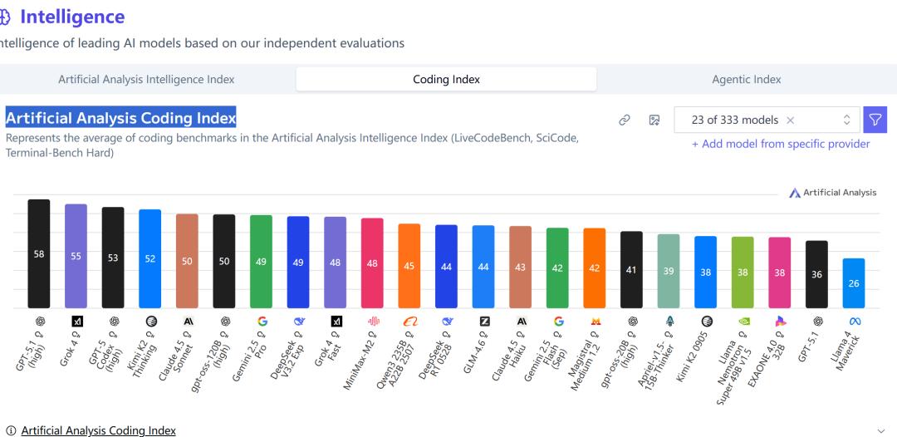Click the xAI logo under Grok 4
Viewport: 897px width, 437px height.
point(76,321)
